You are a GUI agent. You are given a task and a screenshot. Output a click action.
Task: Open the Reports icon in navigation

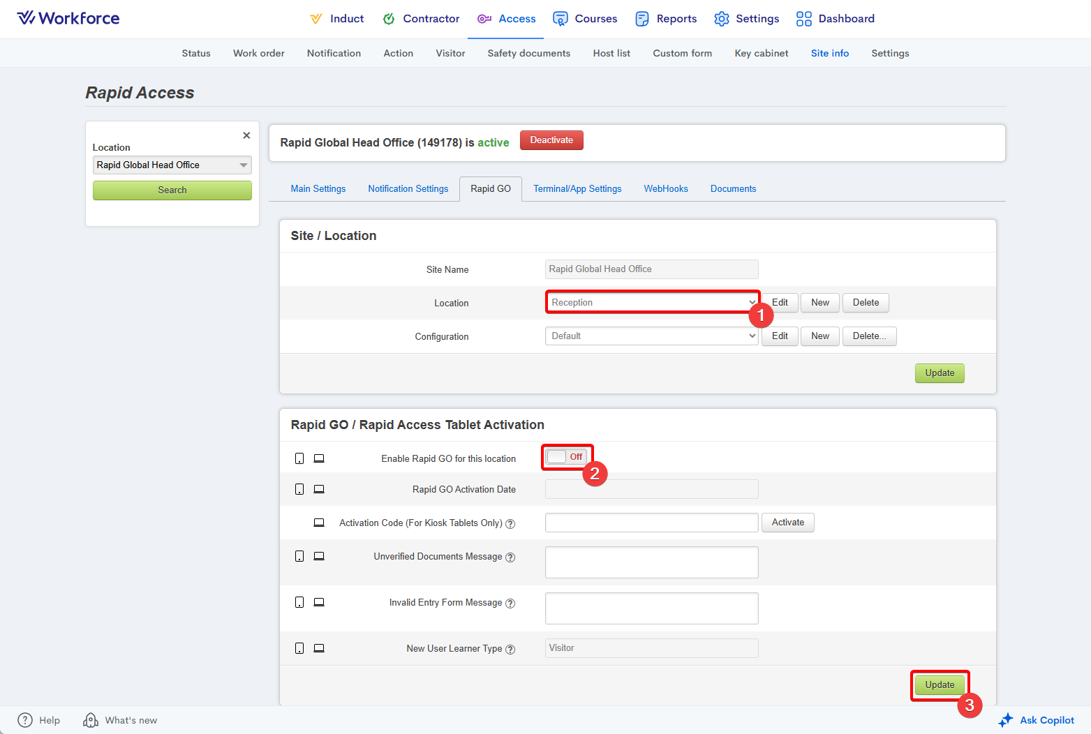(x=642, y=19)
